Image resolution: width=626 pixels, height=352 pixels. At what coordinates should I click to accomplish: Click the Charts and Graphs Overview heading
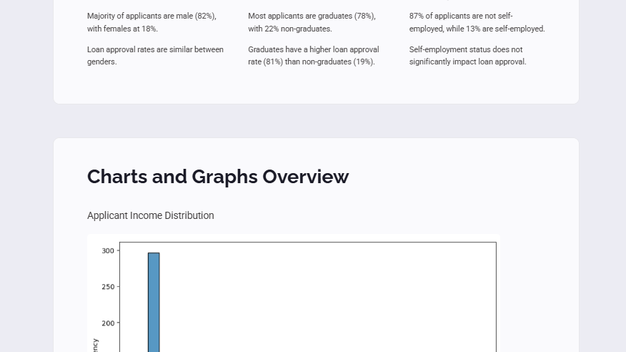click(x=218, y=177)
